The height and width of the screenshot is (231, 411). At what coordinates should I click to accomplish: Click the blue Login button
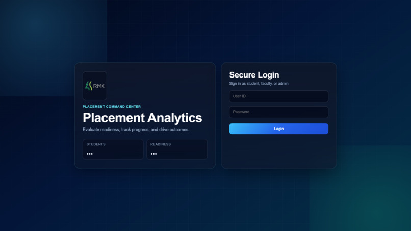[278, 129]
